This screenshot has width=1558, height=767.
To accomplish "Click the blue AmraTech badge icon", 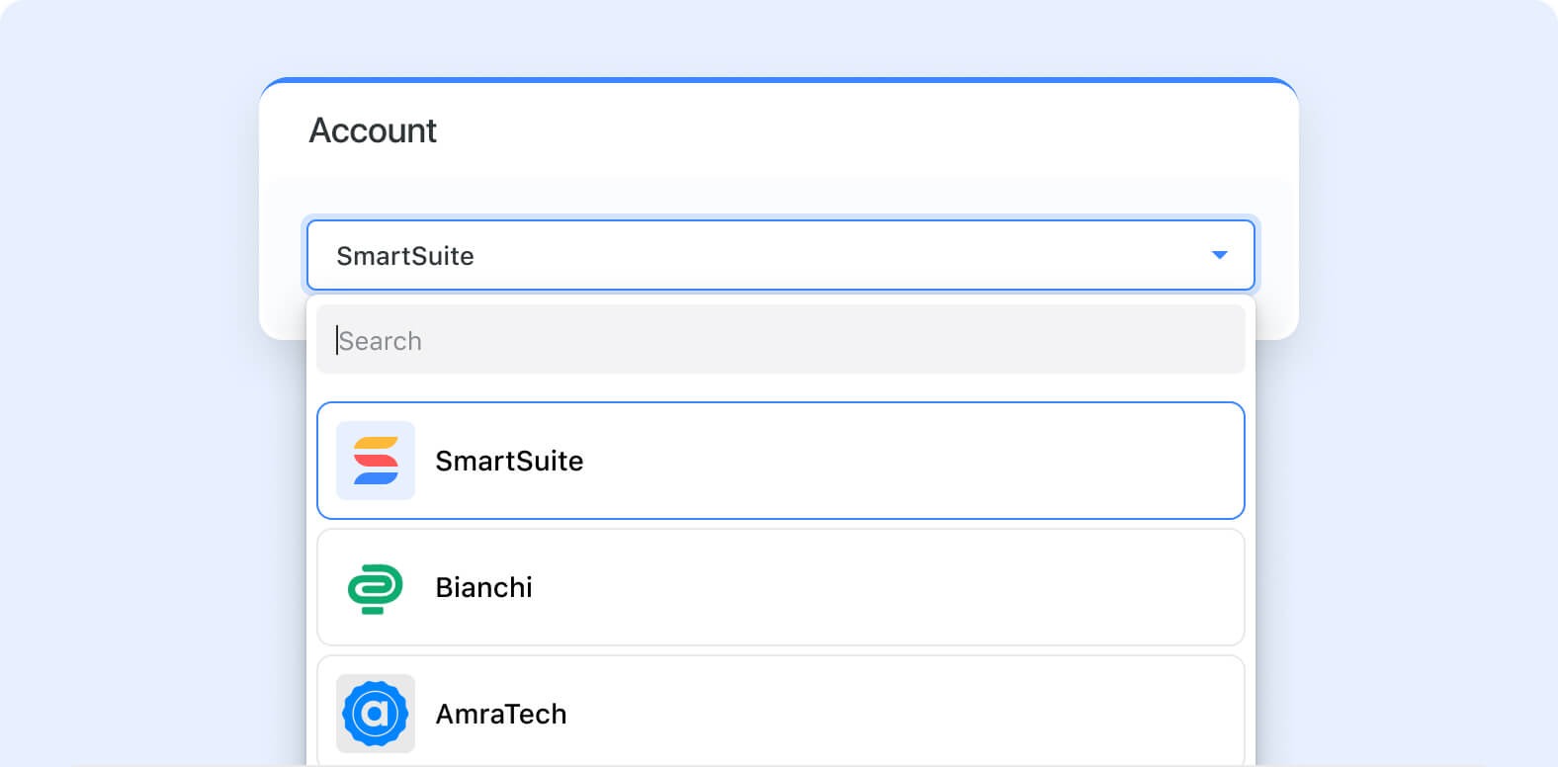I will point(376,714).
